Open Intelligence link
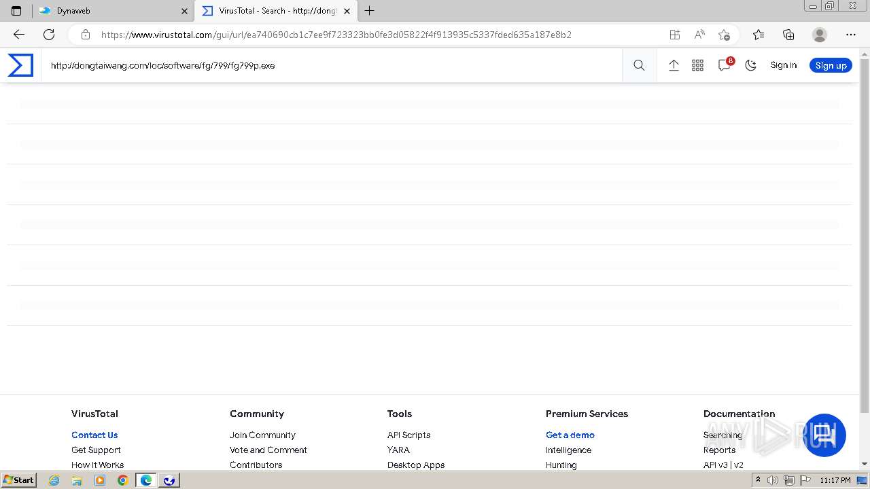 coord(568,450)
